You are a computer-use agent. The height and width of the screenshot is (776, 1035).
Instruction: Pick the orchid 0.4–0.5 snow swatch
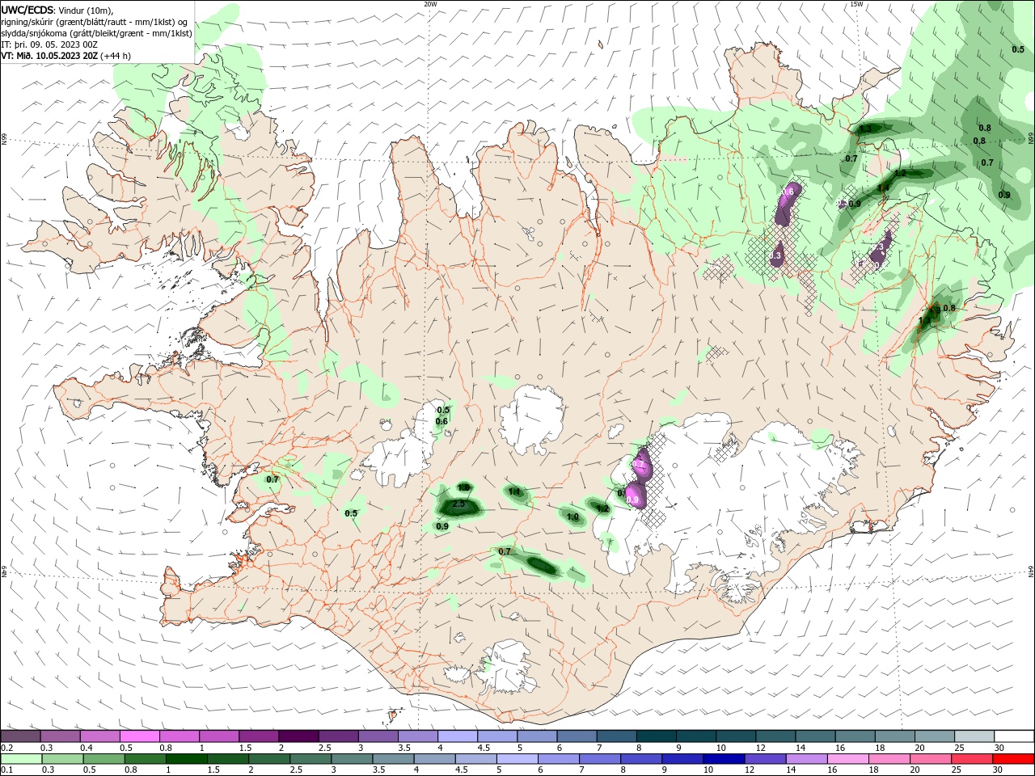(100, 736)
